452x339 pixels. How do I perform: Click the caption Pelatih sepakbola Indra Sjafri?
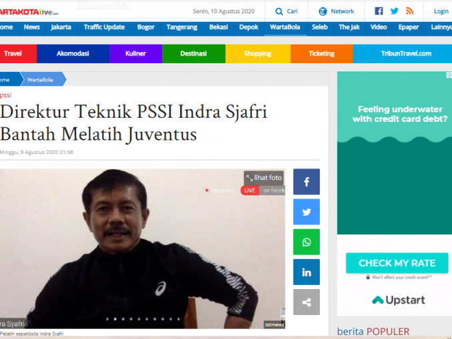[x=32, y=334]
